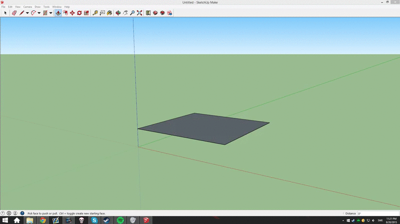Activate the Line pencil tool

click(x=21, y=13)
